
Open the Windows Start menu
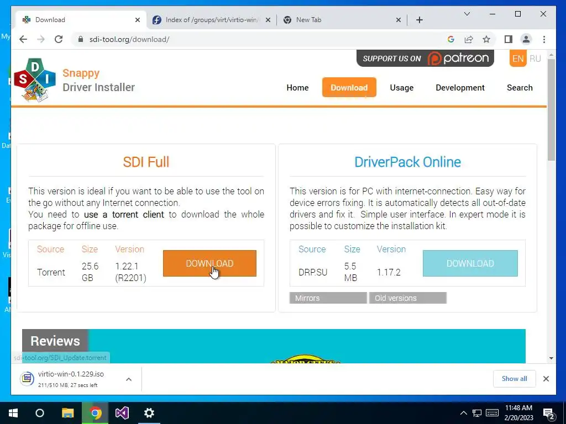click(13, 413)
